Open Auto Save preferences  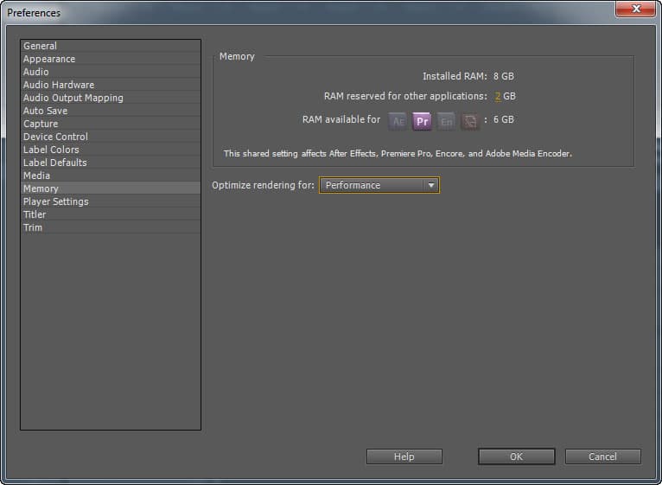pyautogui.click(x=111, y=111)
